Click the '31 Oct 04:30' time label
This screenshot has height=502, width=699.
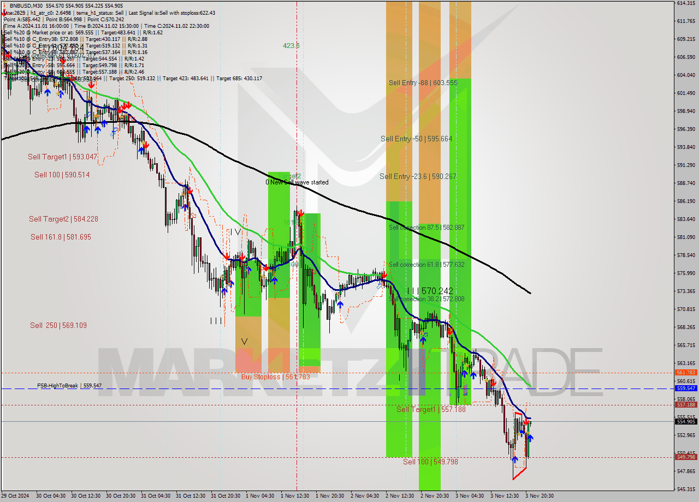(x=156, y=496)
